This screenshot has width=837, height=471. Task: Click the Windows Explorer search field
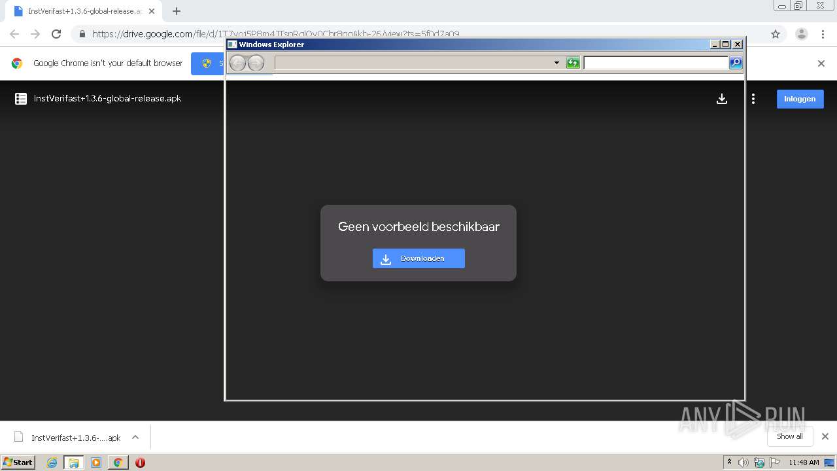pos(656,63)
